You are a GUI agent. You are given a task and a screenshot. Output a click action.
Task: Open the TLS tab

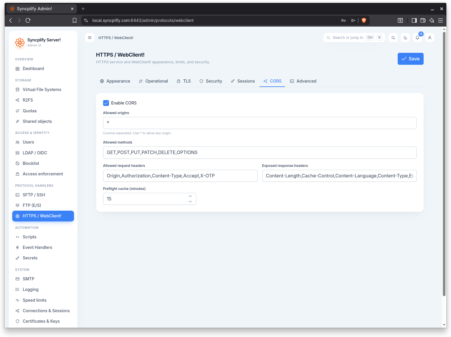[x=184, y=81]
